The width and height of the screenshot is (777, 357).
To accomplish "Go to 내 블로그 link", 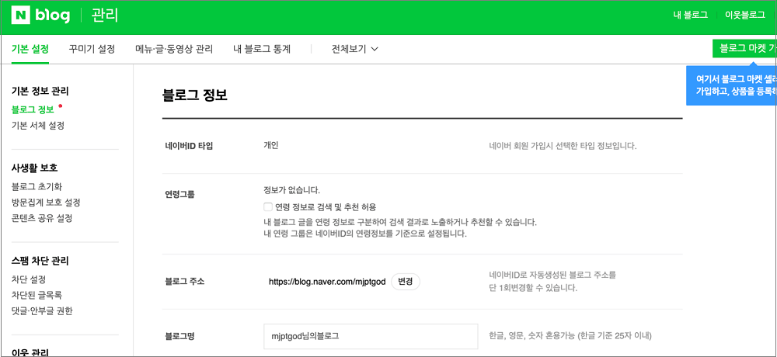I will point(691,16).
